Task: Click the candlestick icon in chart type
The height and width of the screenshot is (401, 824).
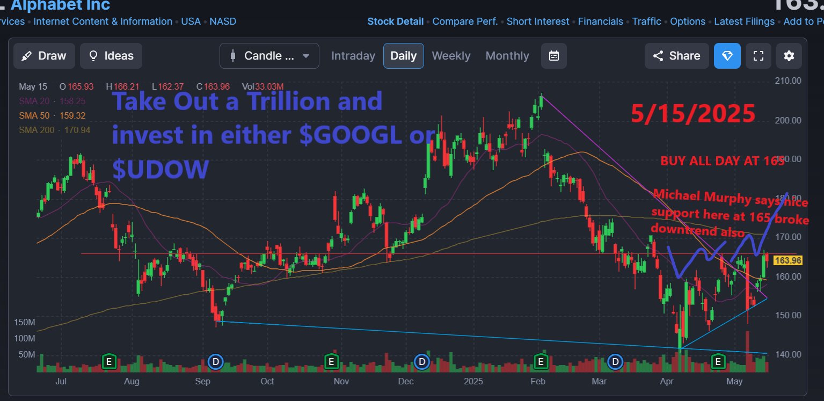Action: tap(233, 56)
